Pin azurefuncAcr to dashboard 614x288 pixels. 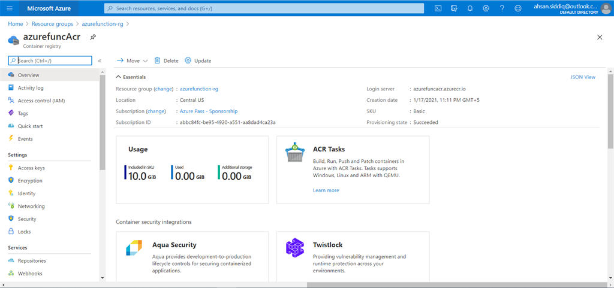tap(93, 37)
